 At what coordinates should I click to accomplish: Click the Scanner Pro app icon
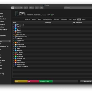pyautogui.click(x=16, y=58)
